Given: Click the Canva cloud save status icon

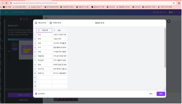Looking at the screenshot, I should 42,12.
